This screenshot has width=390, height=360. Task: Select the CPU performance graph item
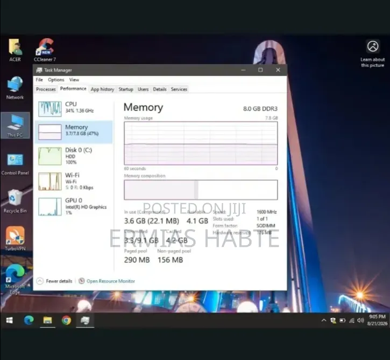(74, 108)
